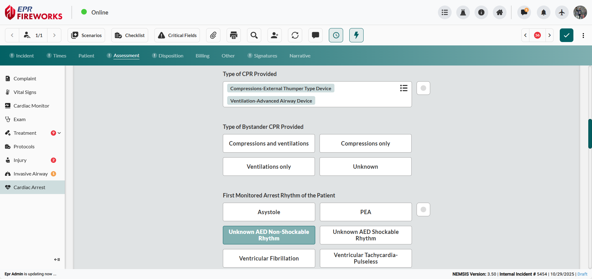Go to the Narrative tab
Viewport: 592px width, 279px height.
[x=300, y=56]
